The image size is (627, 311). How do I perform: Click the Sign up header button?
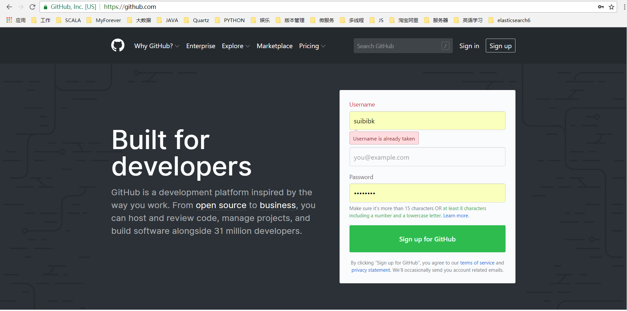[500, 46]
